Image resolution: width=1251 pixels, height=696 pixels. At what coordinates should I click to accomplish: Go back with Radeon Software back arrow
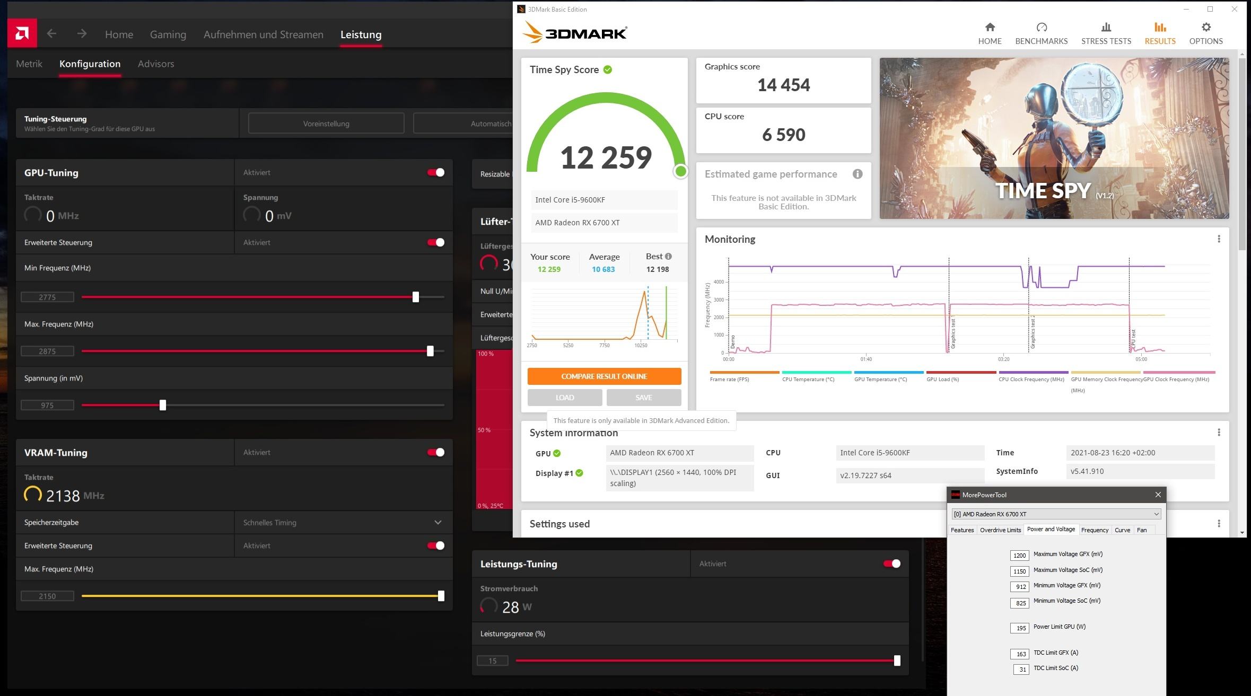(x=51, y=34)
